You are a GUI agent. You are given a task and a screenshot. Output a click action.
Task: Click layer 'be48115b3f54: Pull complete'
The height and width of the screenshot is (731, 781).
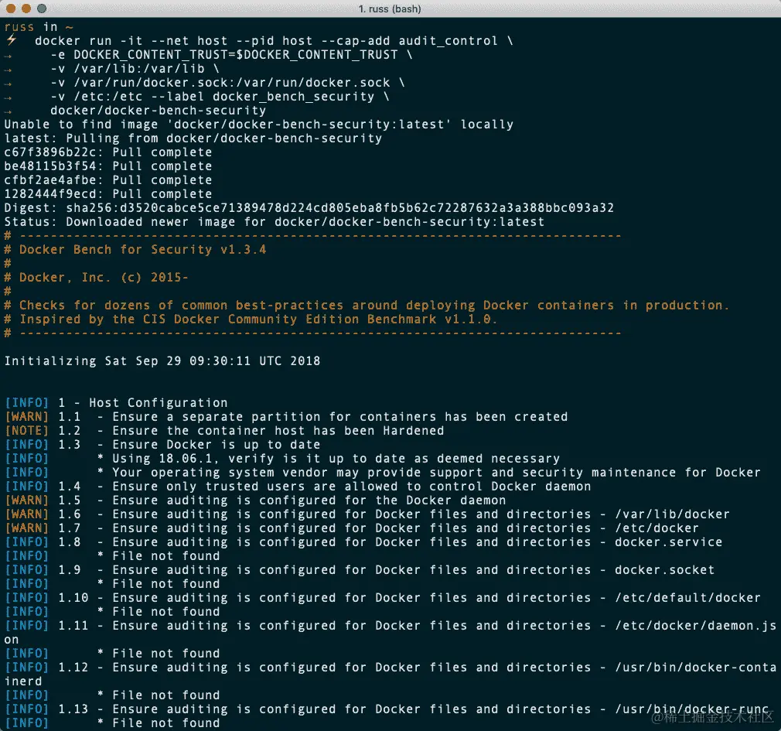pyautogui.click(x=108, y=166)
